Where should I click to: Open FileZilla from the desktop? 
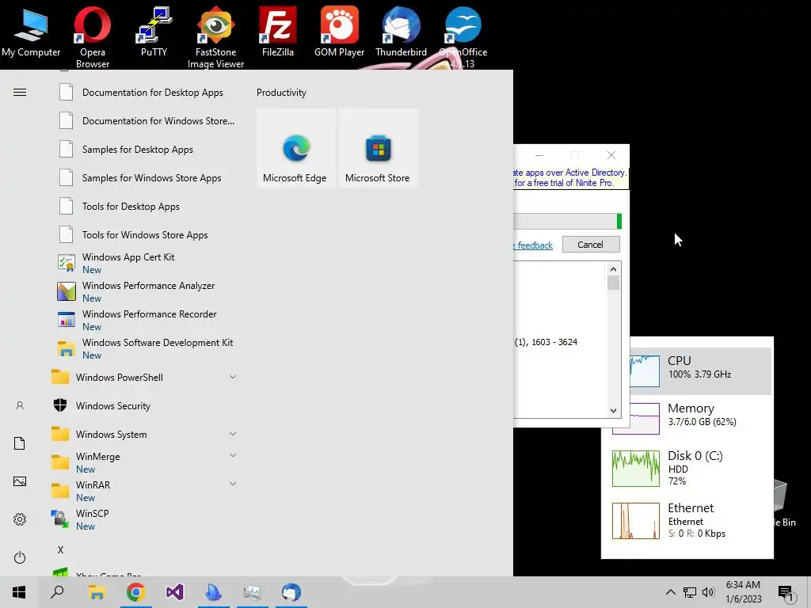click(x=278, y=32)
